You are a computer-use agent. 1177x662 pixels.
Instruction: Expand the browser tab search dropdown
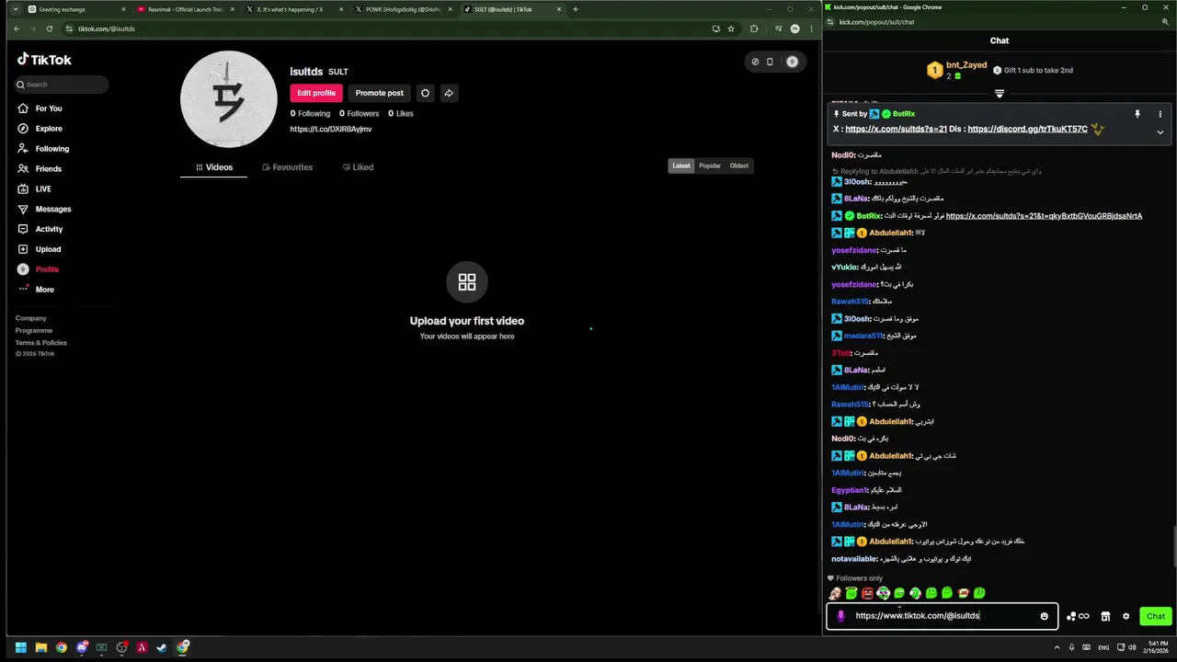[15, 9]
